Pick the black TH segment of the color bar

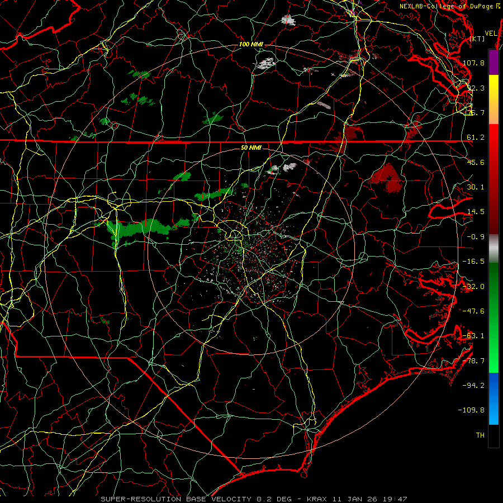tap(493, 436)
